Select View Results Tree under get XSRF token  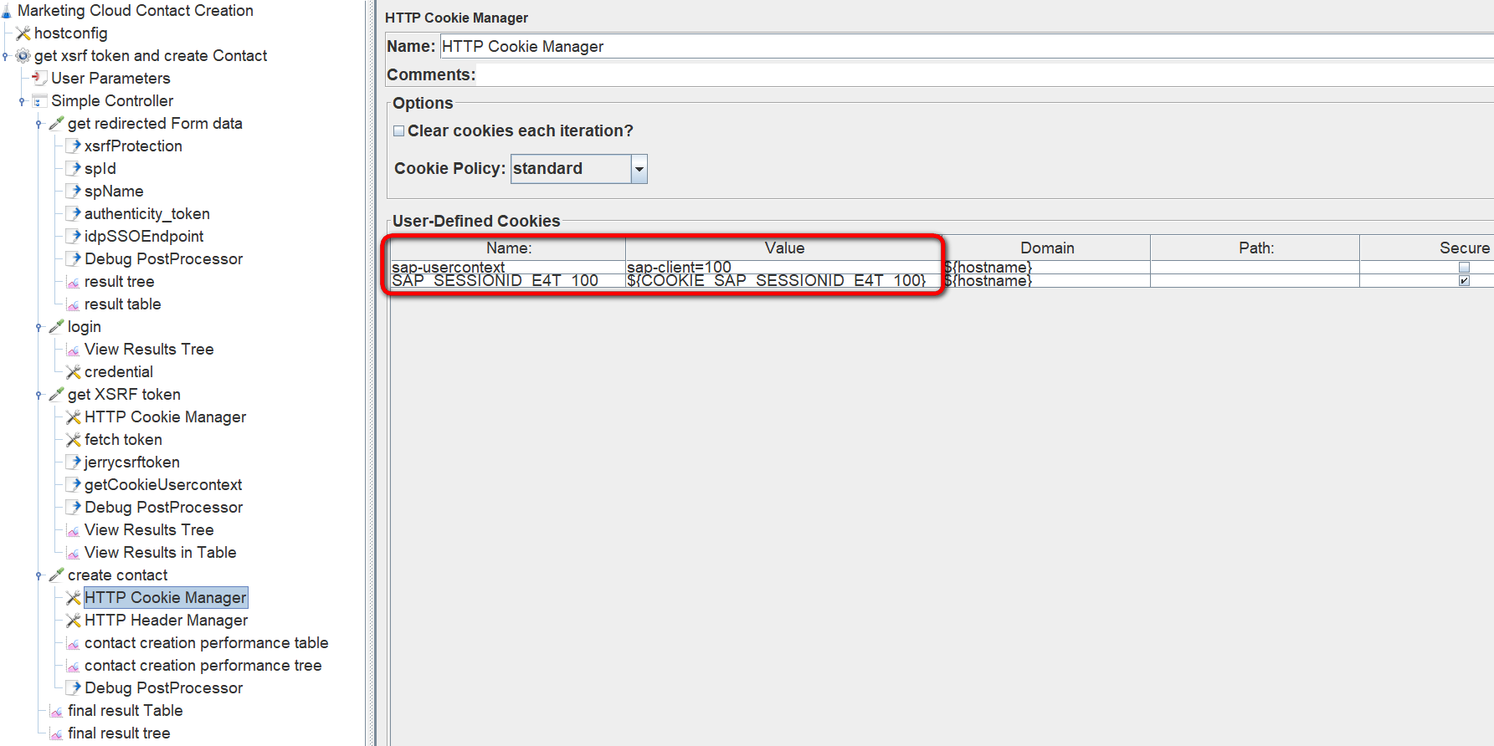149,530
